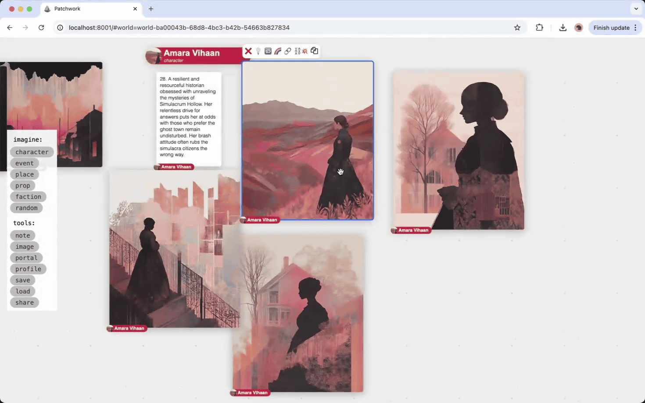The width and height of the screenshot is (645, 403).
Task: Click the rainbow brush icon in the toolbar
Action: (277, 51)
